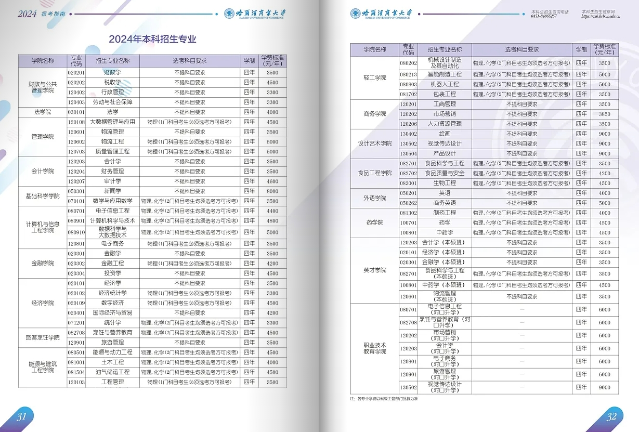The width and height of the screenshot is (639, 432).
Task: Select the title 2024年本科招生专业
Action: (152, 39)
